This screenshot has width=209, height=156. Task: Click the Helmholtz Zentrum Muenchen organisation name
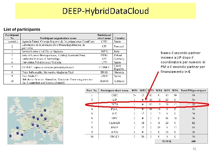(x=57, y=81)
